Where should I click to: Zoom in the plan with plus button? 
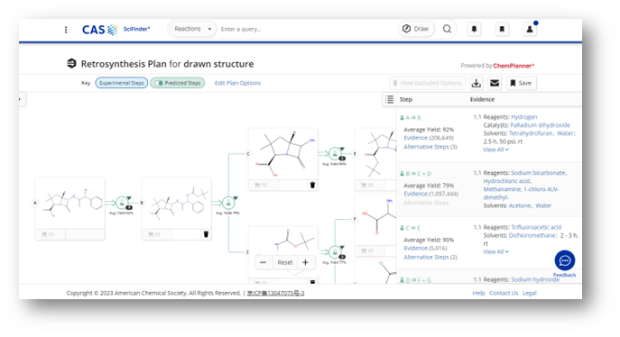point(305,262)
